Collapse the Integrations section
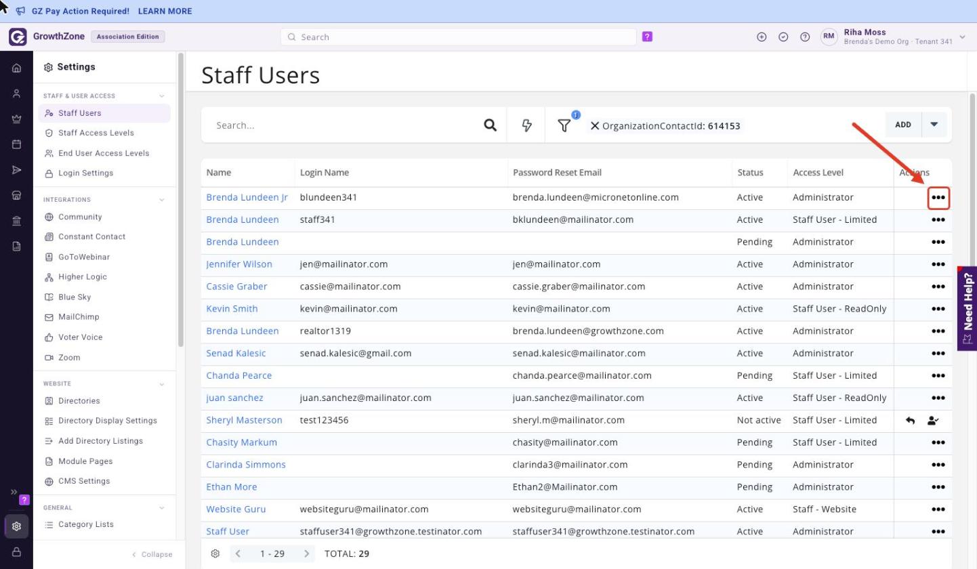Screen dimensions: 977x569 [161, 200]
